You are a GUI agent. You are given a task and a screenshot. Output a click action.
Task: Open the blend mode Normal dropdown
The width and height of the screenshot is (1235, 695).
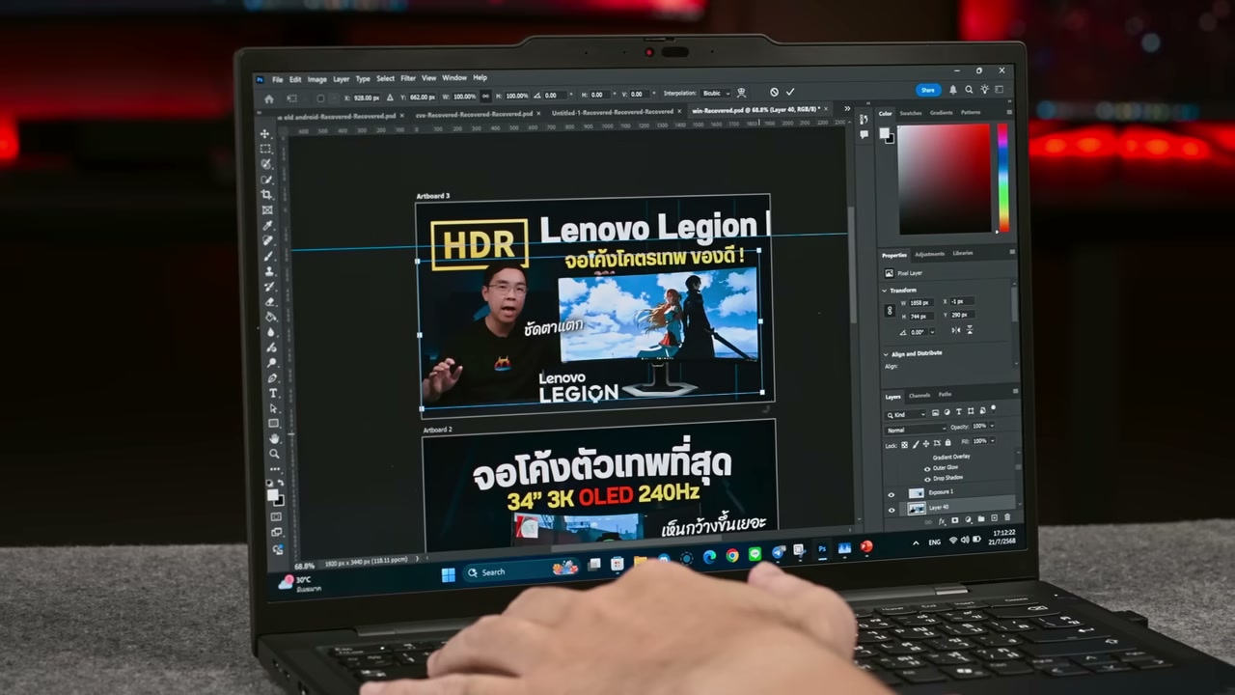916,429
